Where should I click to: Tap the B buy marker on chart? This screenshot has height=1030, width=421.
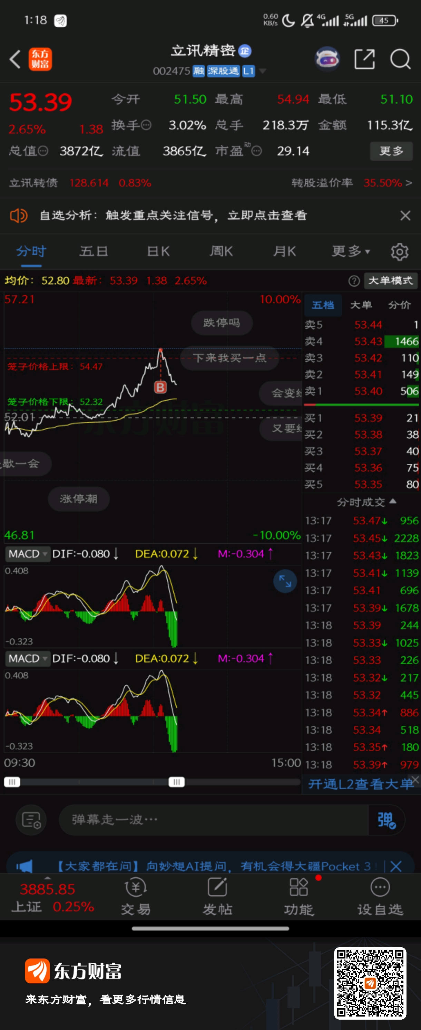(160, 387)
